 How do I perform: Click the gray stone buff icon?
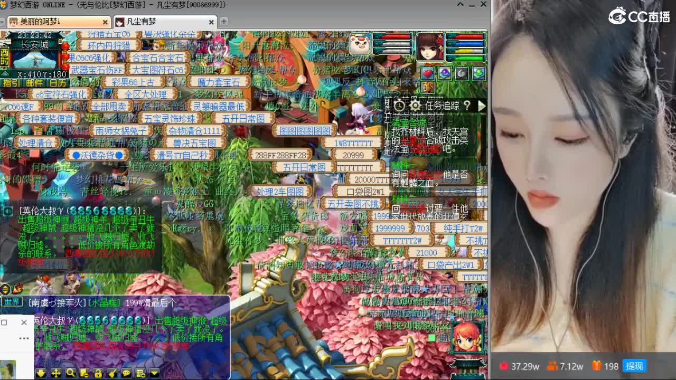click(462, 73)
